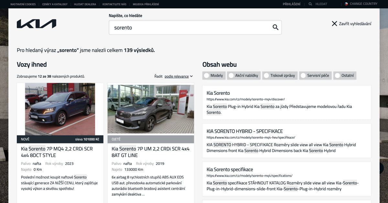Close search with the X icon

(x=334, y=24)
